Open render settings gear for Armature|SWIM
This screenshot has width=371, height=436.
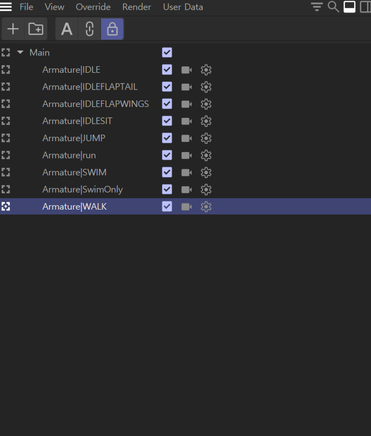click(206, 173)
